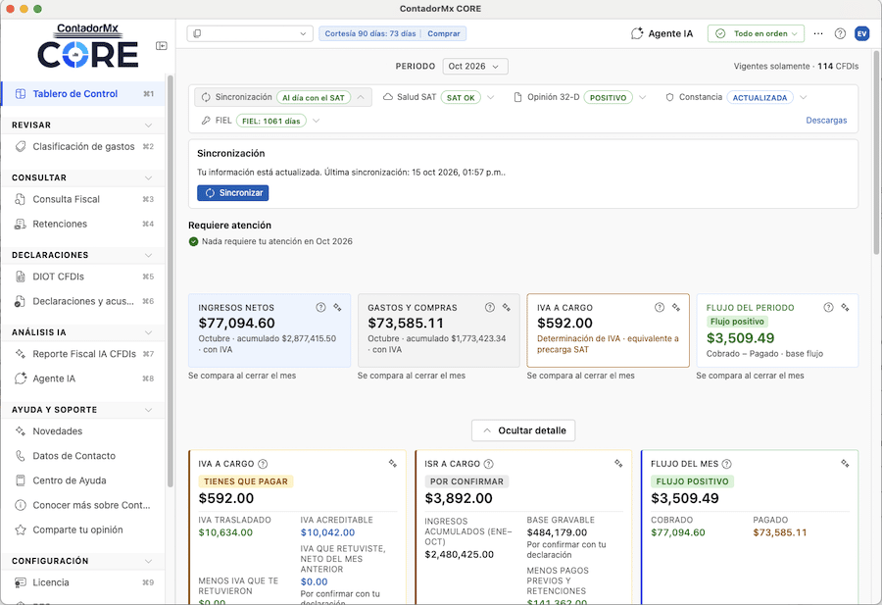The image size is (882, 605).
Task: Click AI sparkle icon on Flujo del Periodo
Action: 846,307
